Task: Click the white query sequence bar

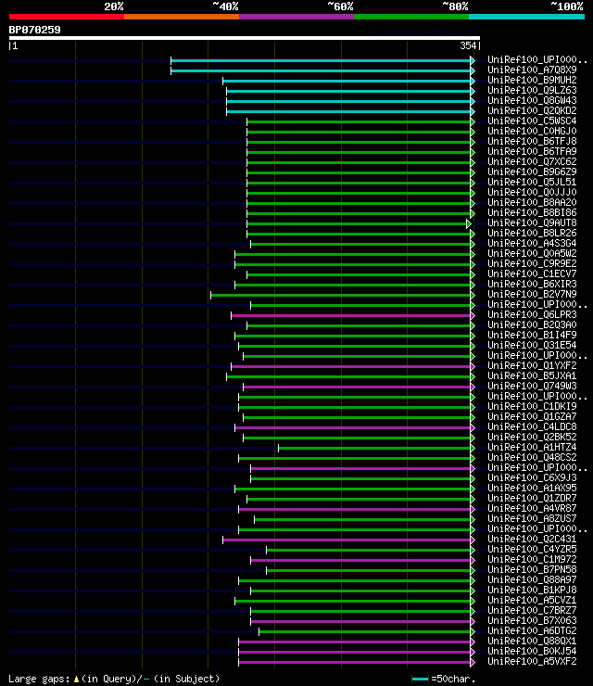Action: [244, 38]
